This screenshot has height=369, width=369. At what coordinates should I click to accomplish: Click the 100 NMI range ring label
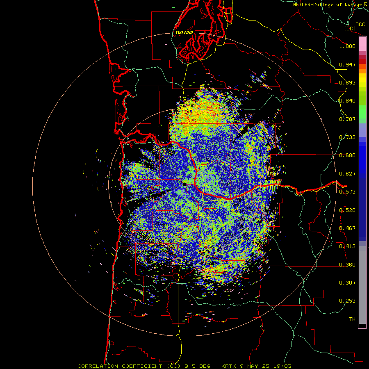click(x=184, y=32)
